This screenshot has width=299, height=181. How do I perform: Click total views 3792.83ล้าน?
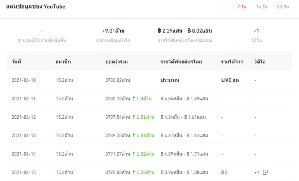pos(118,172)
